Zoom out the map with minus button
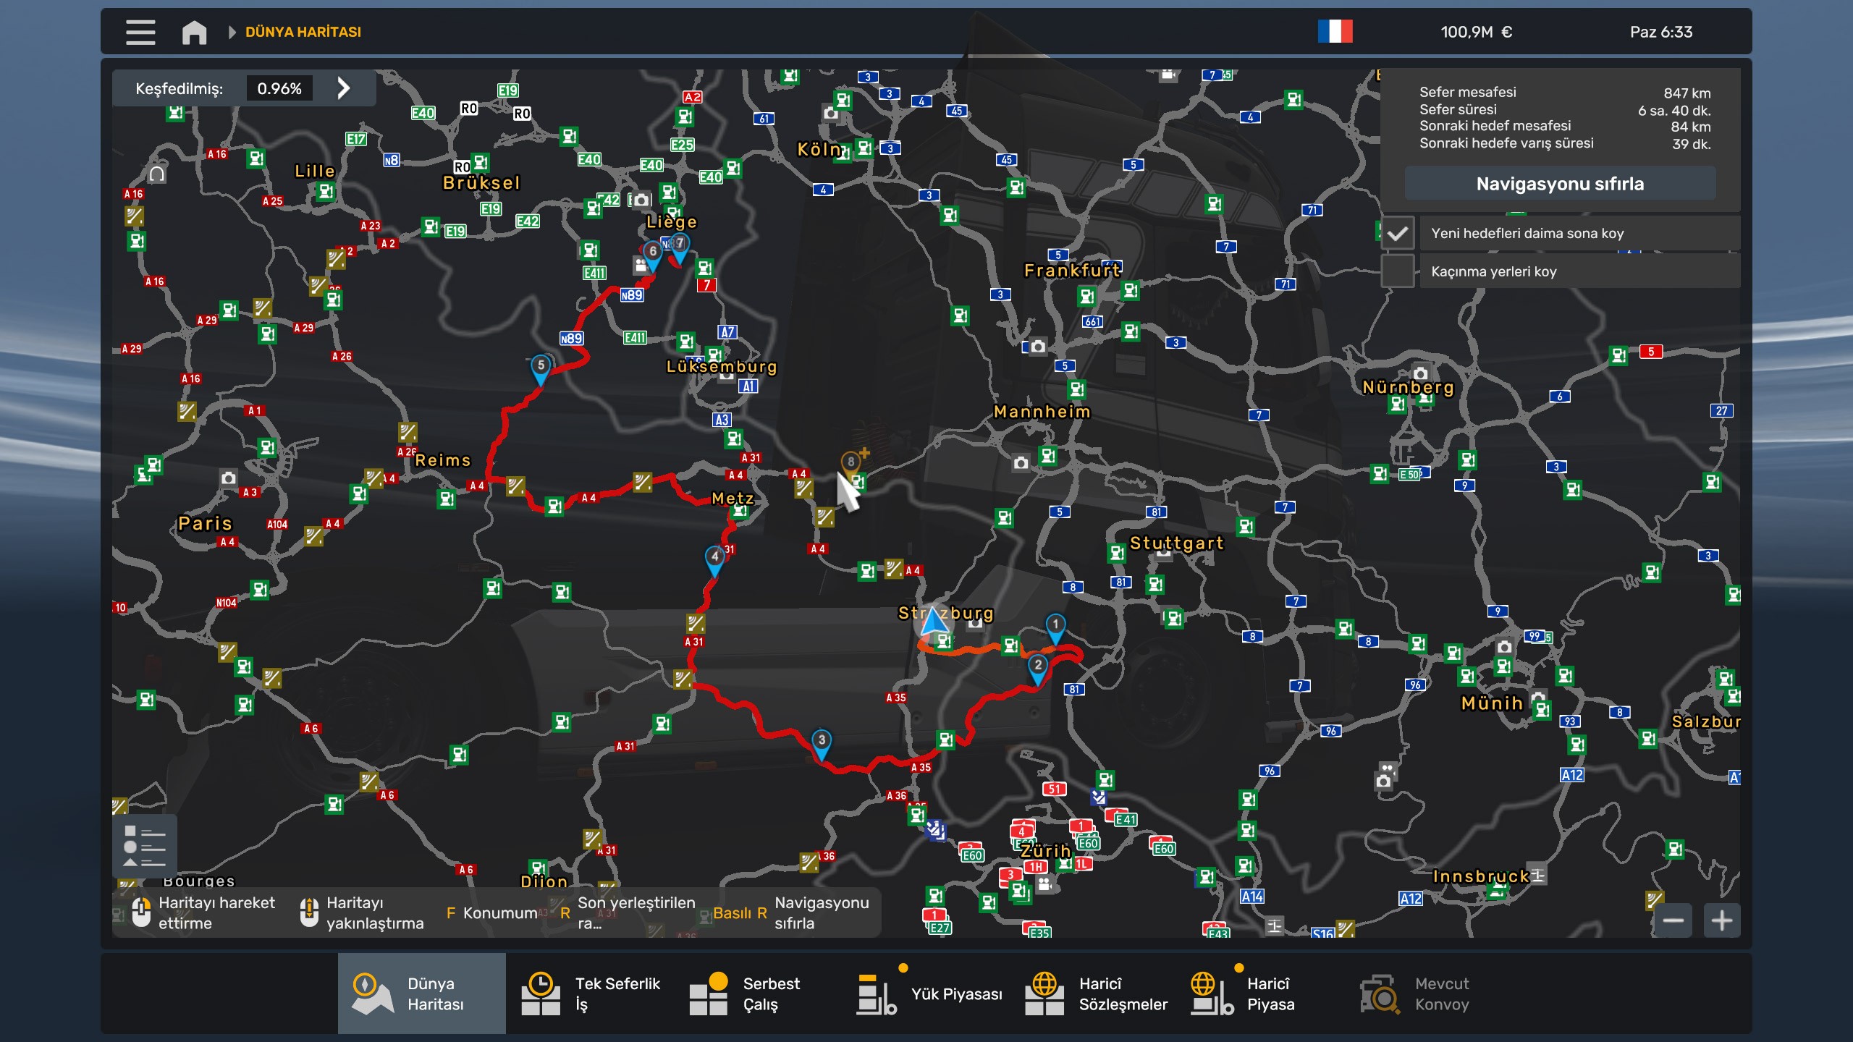Screen dimensions: 1853x1042 [1673, 920]
